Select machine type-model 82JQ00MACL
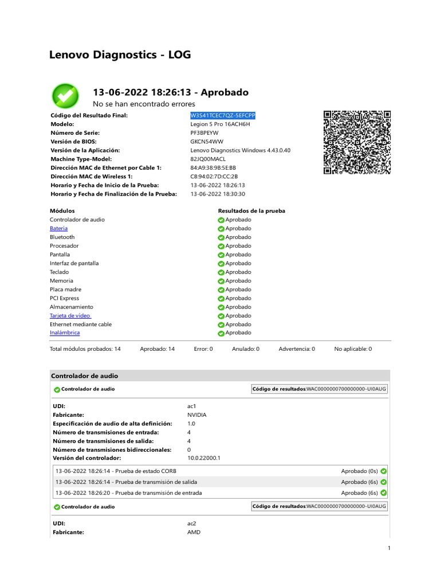440x587 pixels. point(208,159)
